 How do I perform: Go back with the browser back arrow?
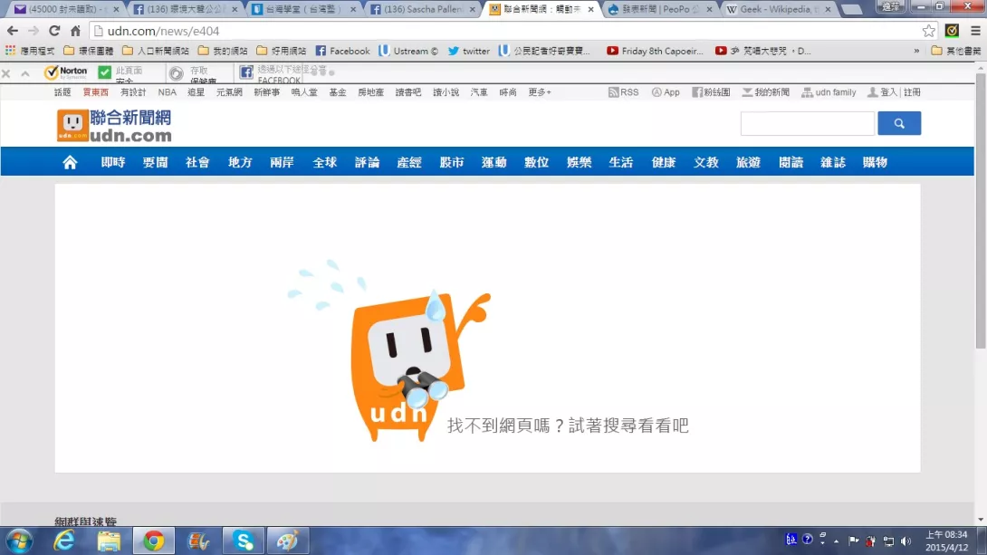(x=13, y=31)
